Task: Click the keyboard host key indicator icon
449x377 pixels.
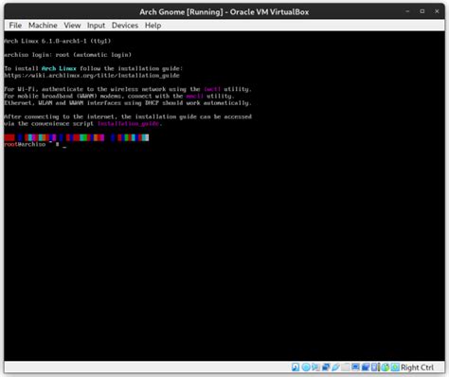Action: pos(395,368)
